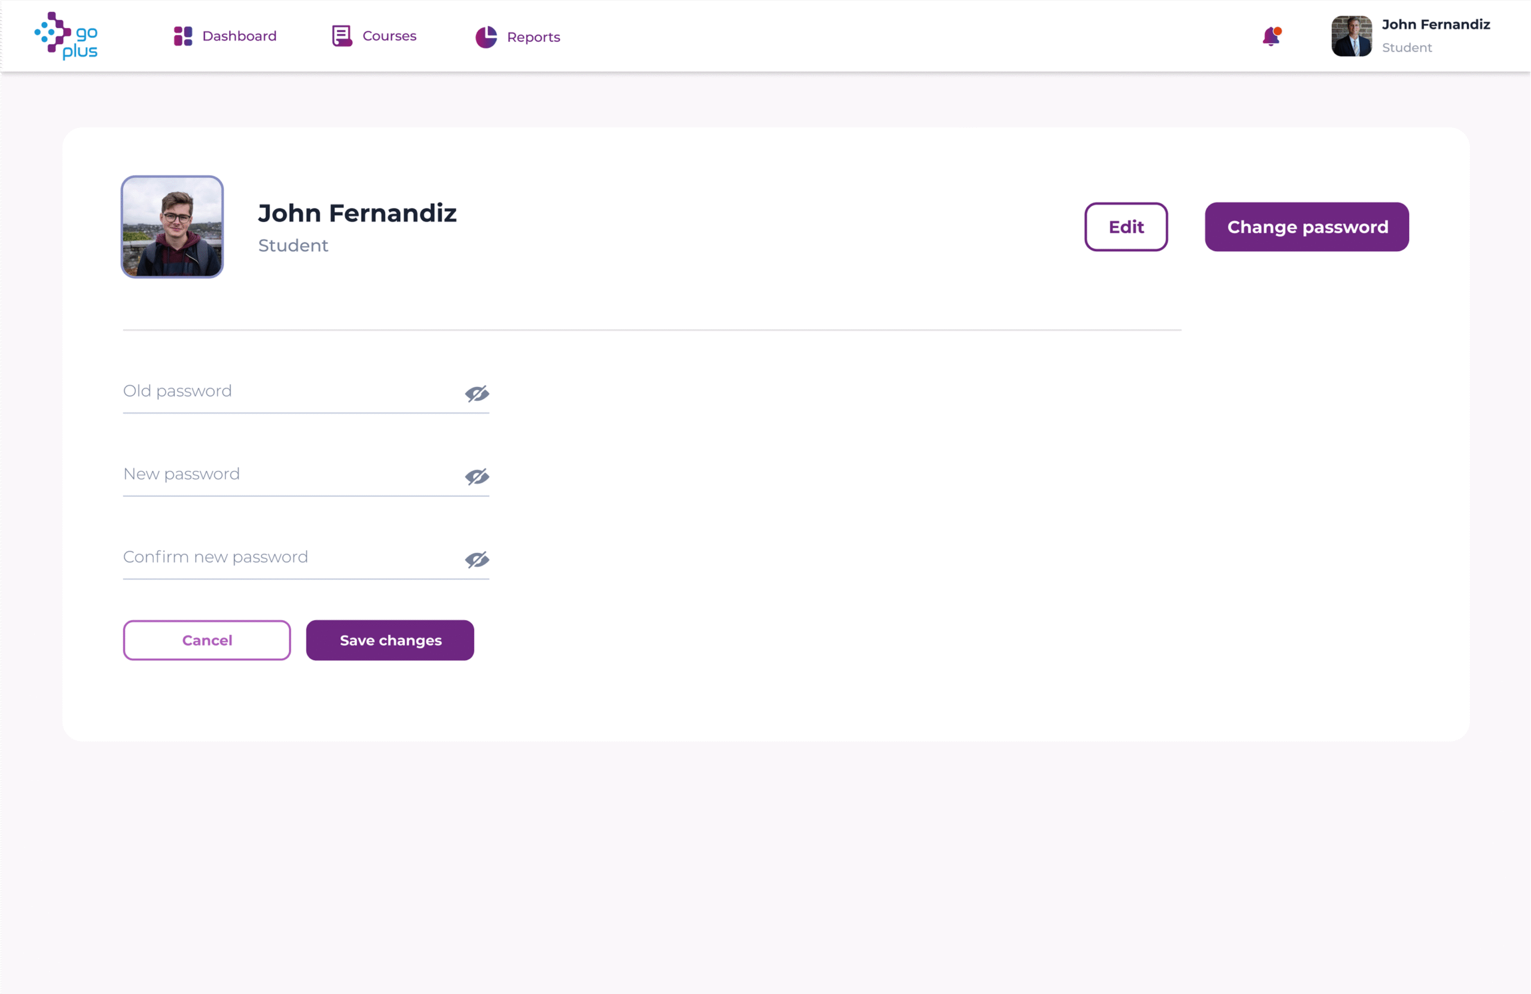Screen dimensions: 1531x994
Task: Reveal the confirm new password text
Action: coord(477,559)
